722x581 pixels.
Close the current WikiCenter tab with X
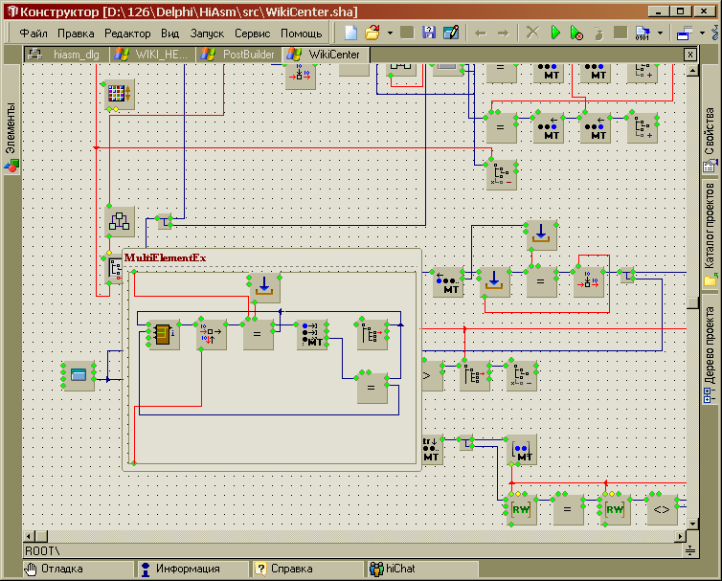pos(689,55)
